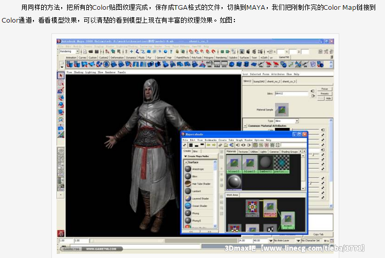Viewport: 385px width, 258px height.
Task: Switch to the shenti_no_2 attribute tab
Action: click(273, 81)
